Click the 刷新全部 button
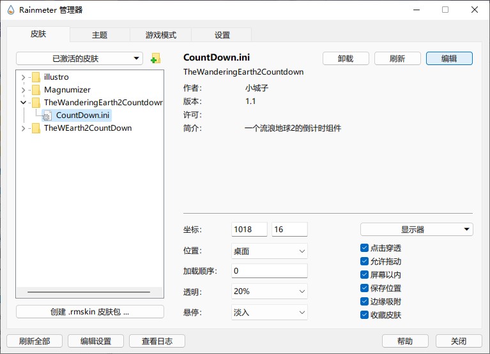 pos(34,341)
